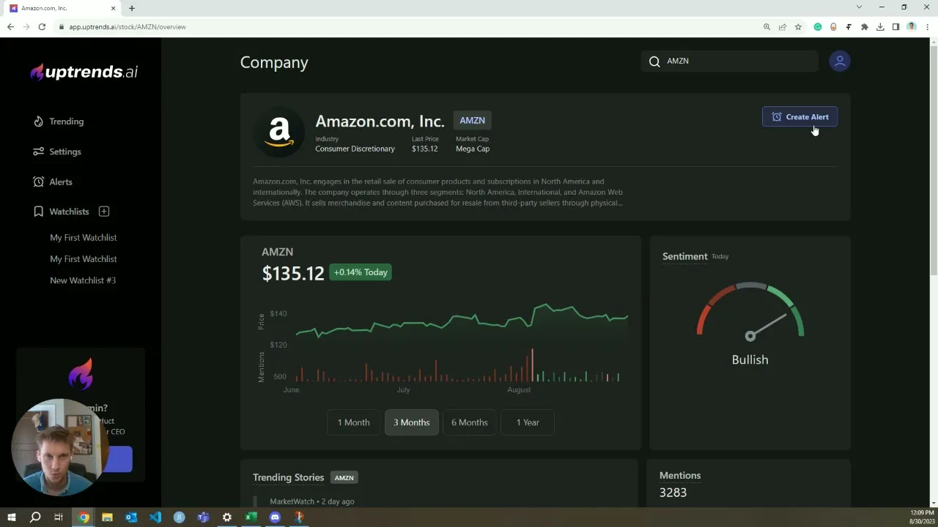Viewport: 938px width, 527px height.
Task: Open Discord from the taskbar
Action: [275, 517]
